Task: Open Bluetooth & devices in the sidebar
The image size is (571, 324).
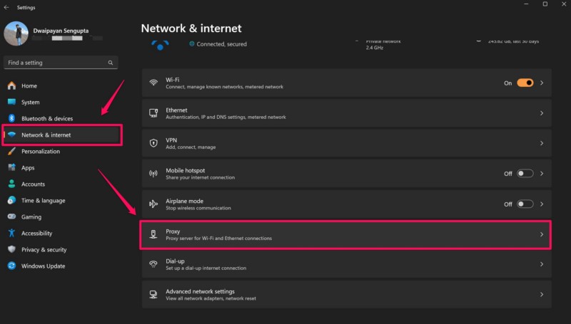Action: tap(47, 118)
